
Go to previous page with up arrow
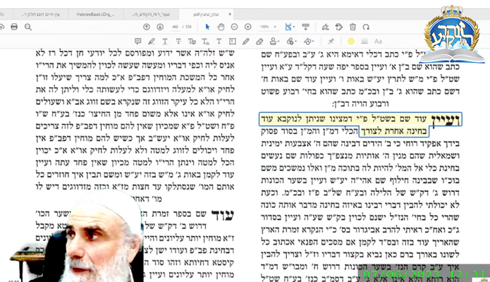(x=147, y=26)
